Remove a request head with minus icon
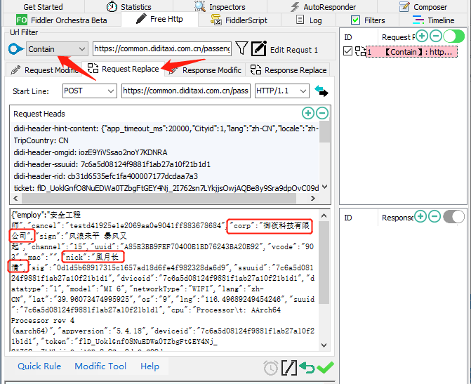This screenshot has width=471, height=384. [322, 113]
